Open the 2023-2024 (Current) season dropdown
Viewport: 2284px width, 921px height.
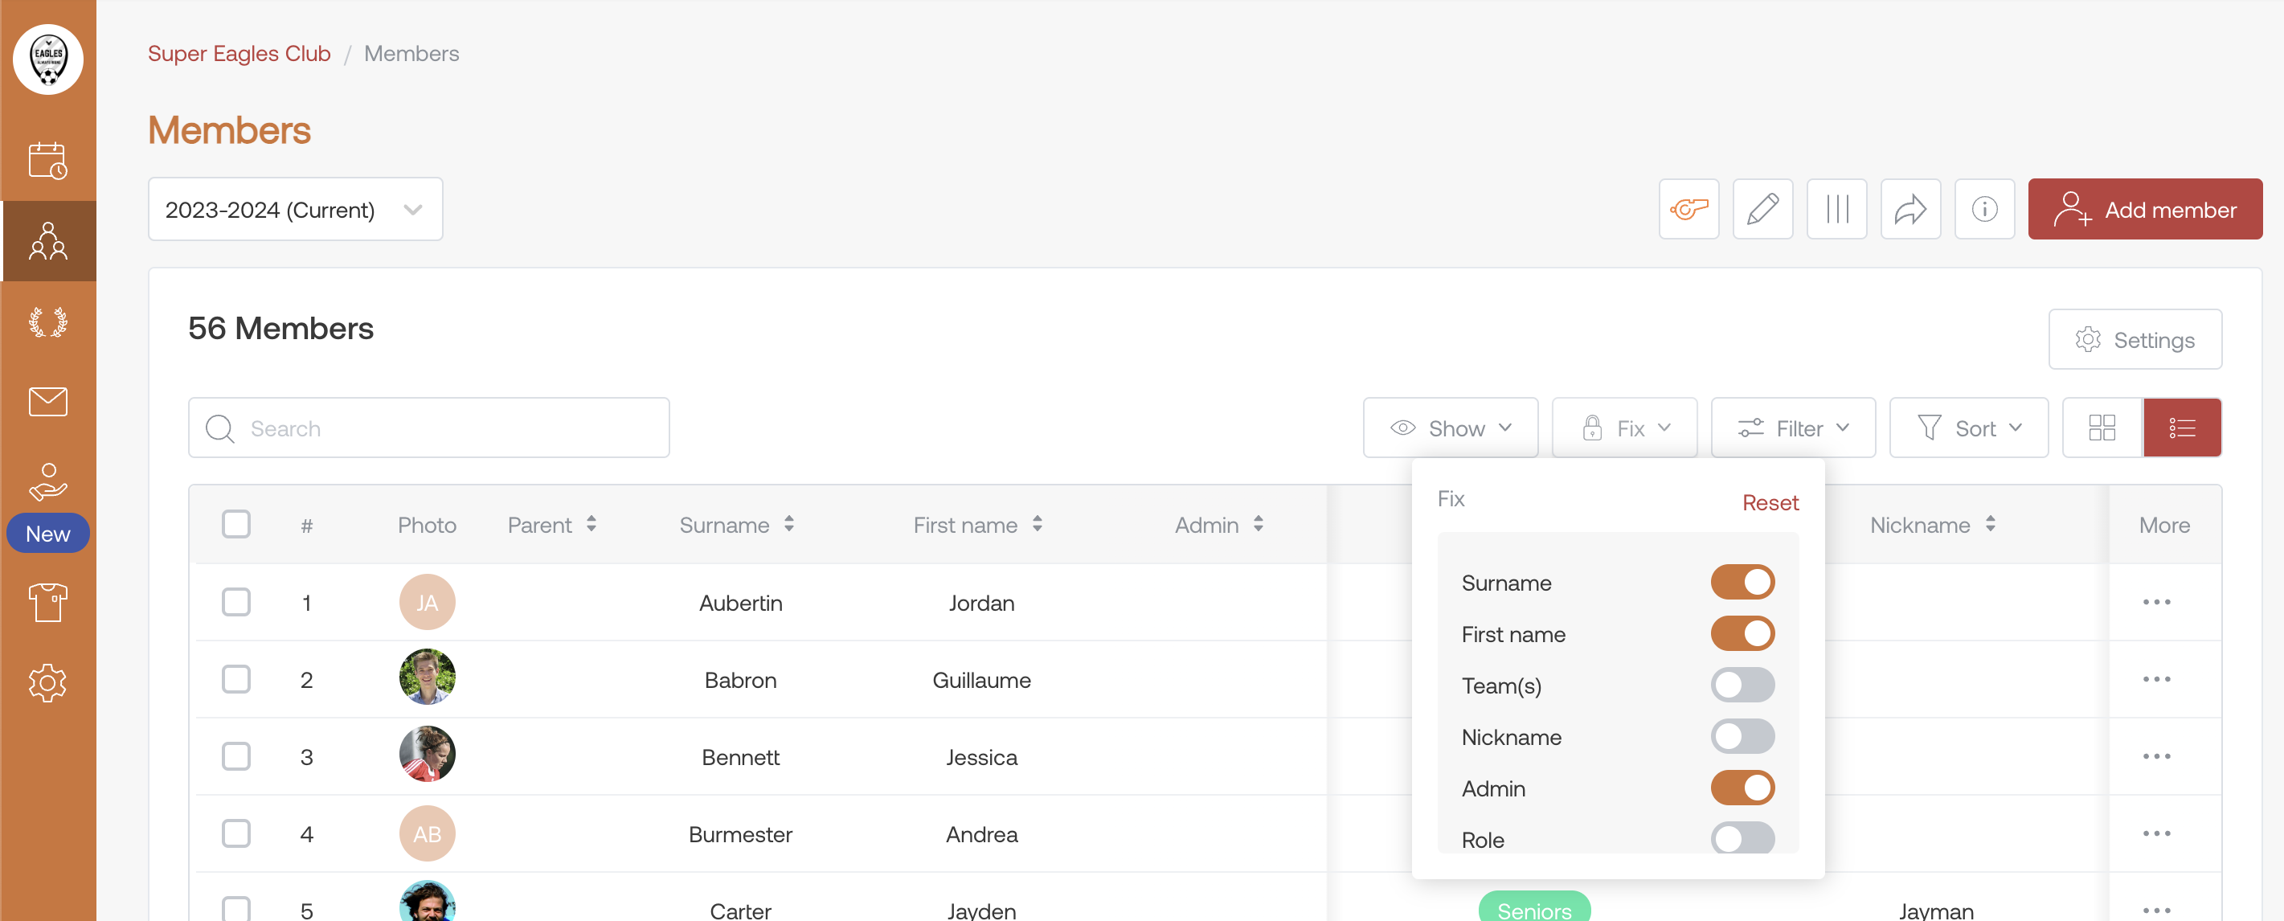pos(295,209)
